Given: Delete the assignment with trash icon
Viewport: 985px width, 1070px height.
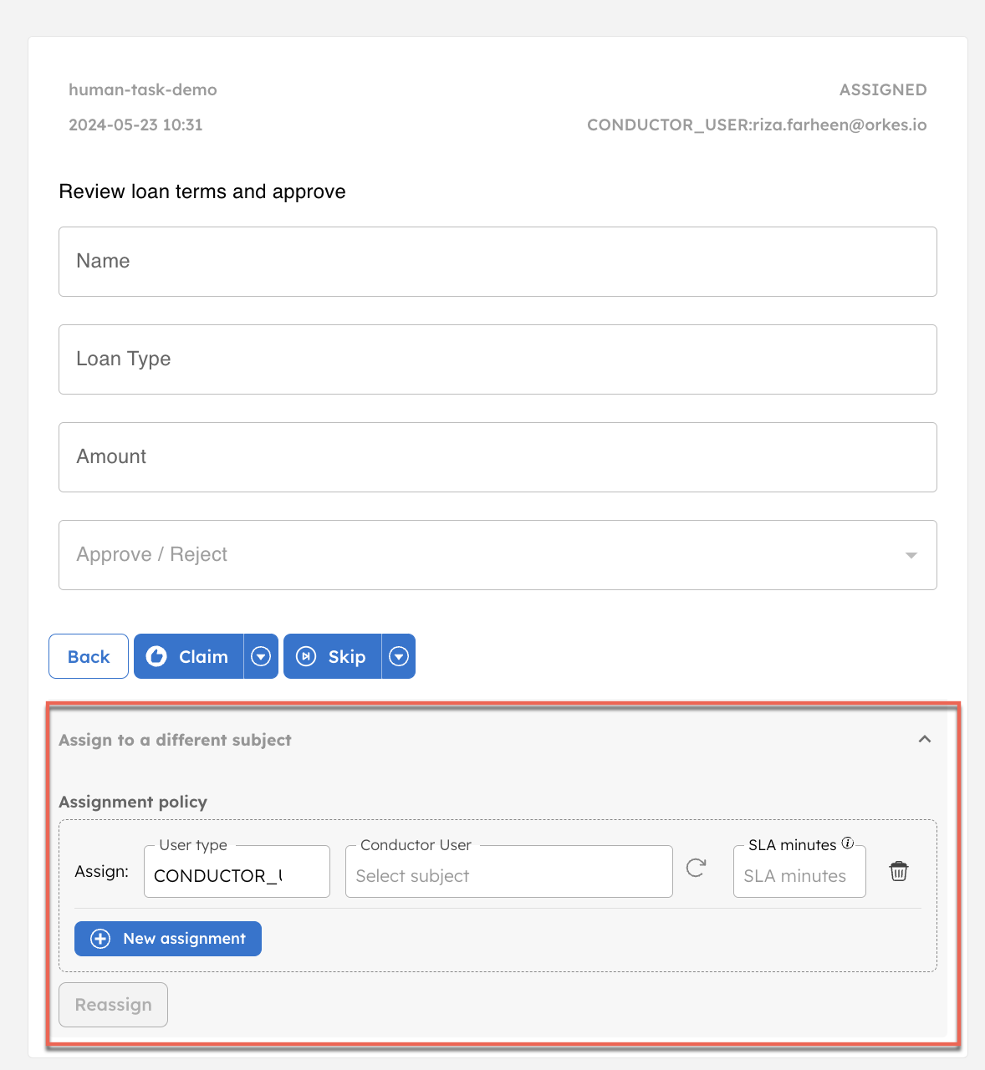Looking at the screenshot, I should pyautogui.click(x=899, y=871).
